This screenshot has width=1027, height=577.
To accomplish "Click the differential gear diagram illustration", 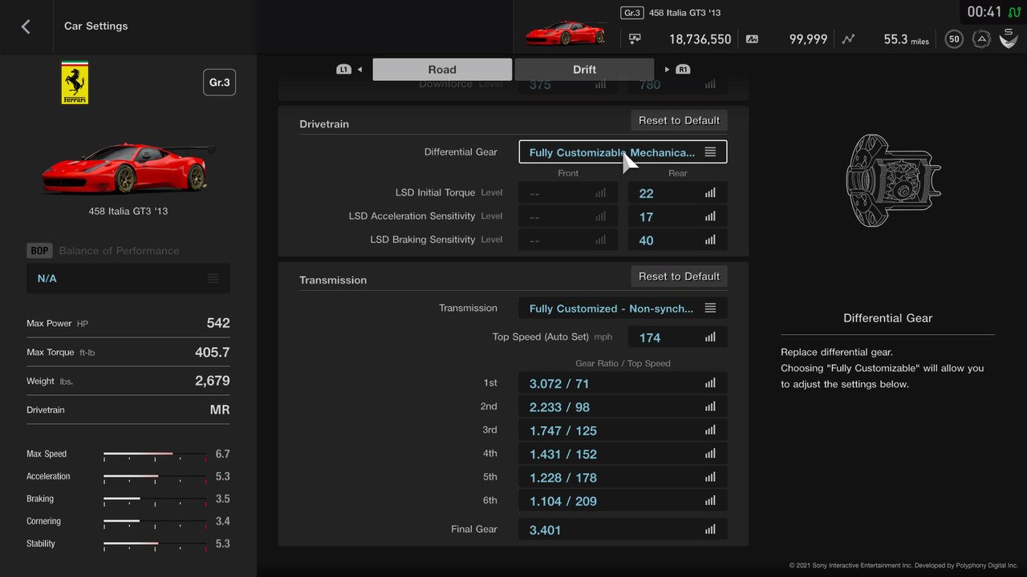I will coord(892,181).
